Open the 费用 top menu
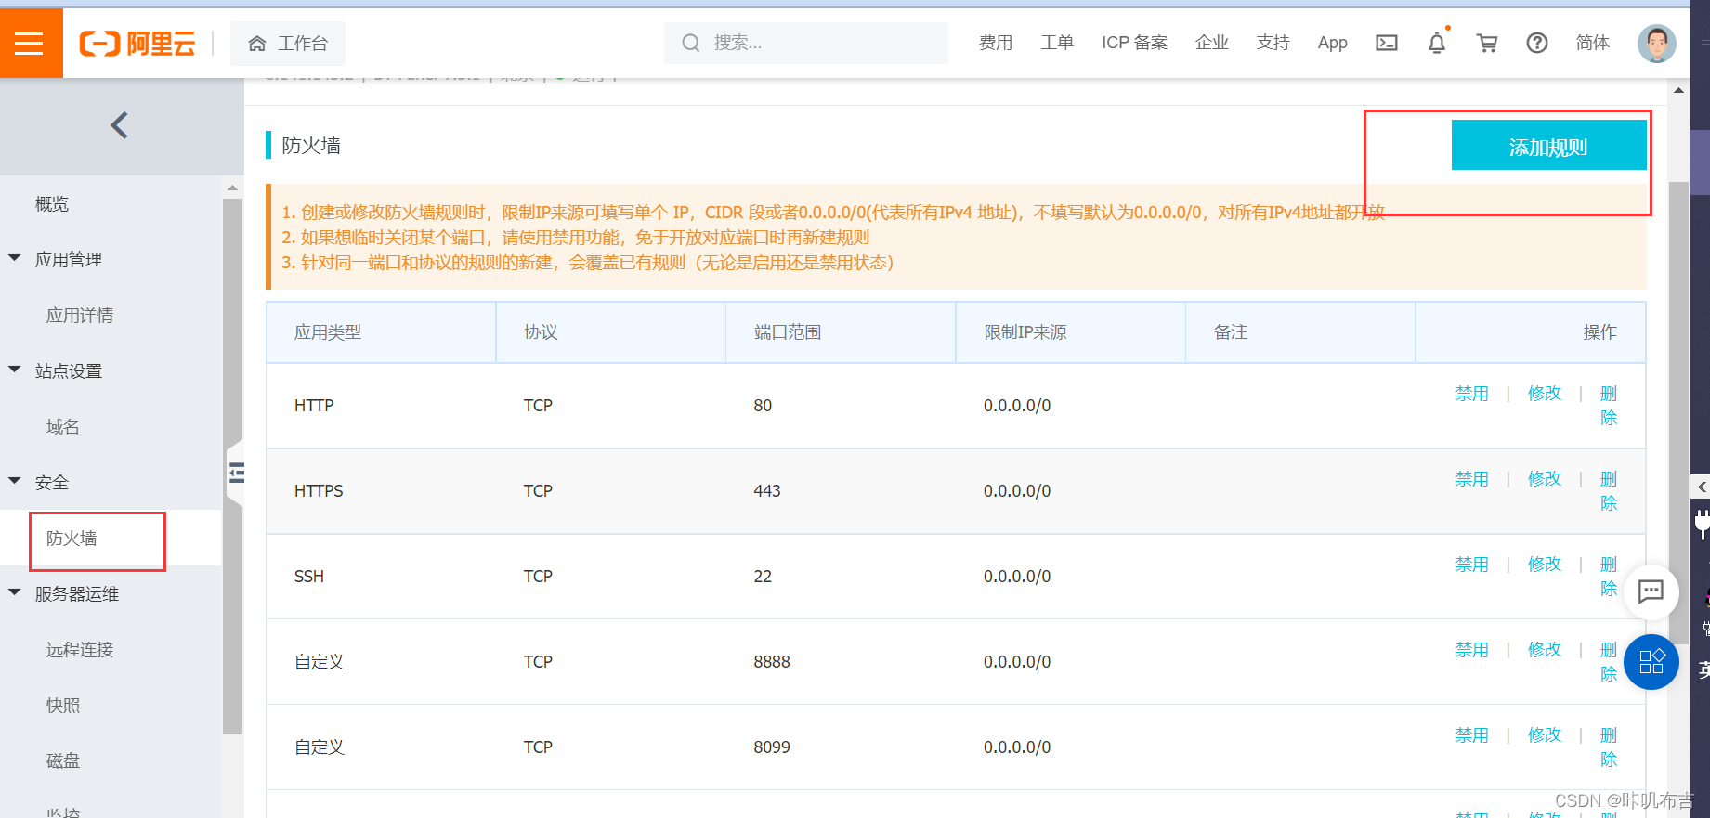The height and width of the screenshot is (818, 1710). [x=996, y=43]
